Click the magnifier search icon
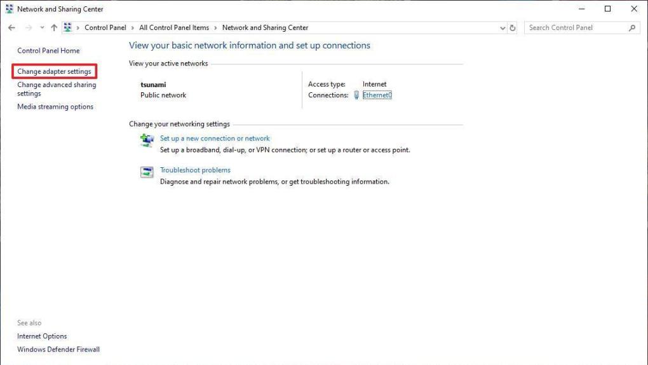This screenshot has height=365, width=648. [632, 28]
